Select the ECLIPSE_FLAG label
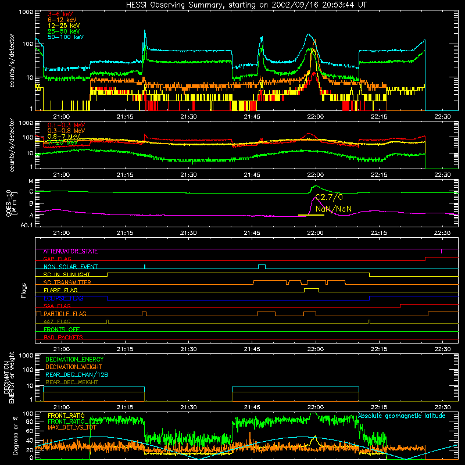The height and width of the screenshot is (465, 465). pos(63,298)
